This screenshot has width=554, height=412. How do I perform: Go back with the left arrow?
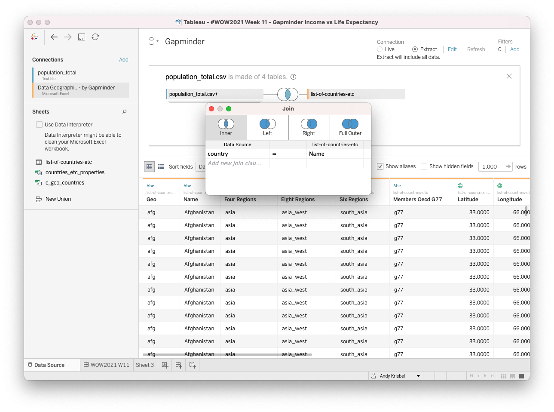click(54, 37)
